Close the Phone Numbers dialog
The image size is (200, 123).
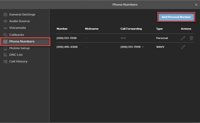[196, 5]
